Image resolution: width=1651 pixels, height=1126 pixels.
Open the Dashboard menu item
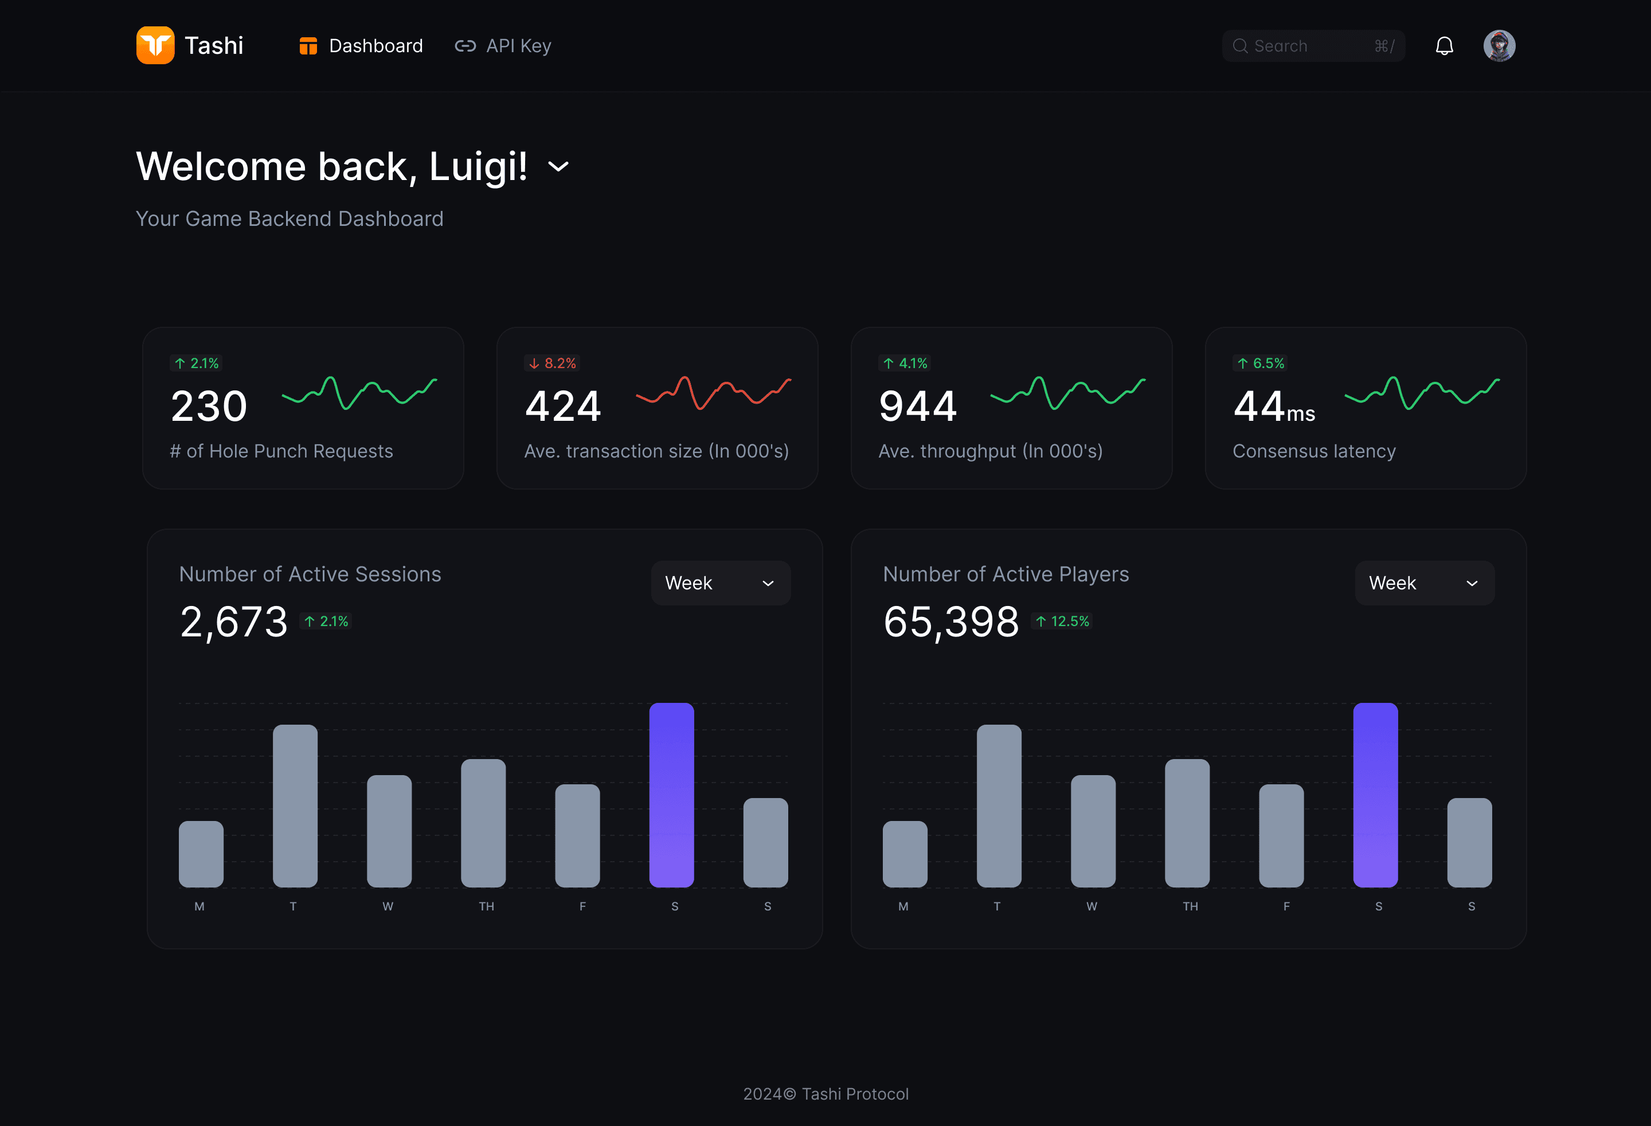361,46
